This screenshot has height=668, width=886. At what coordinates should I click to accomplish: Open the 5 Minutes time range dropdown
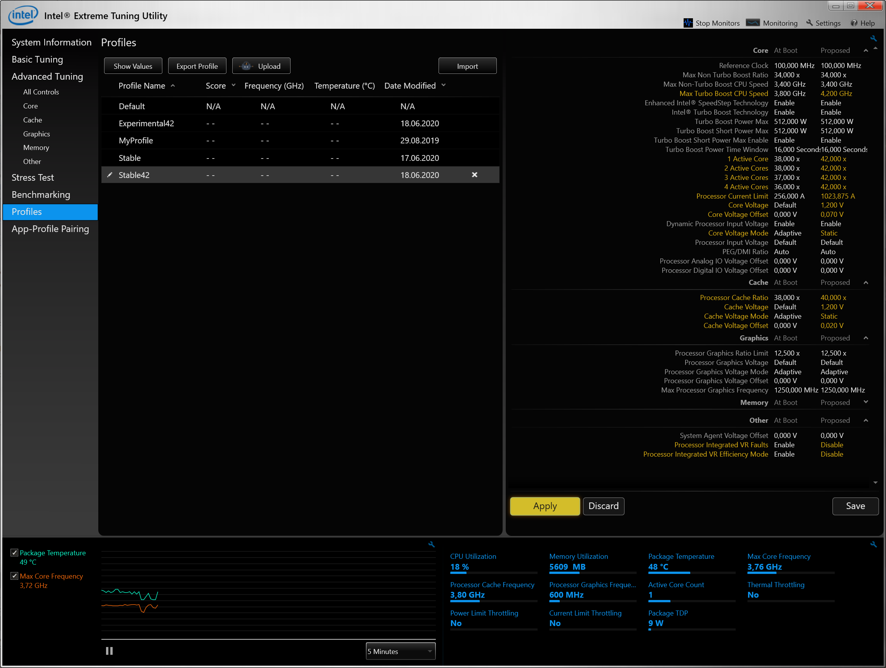coord(400,651)
